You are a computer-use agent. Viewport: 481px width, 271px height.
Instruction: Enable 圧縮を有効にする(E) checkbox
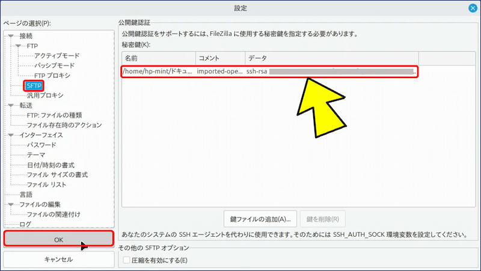tap(126, 260)
